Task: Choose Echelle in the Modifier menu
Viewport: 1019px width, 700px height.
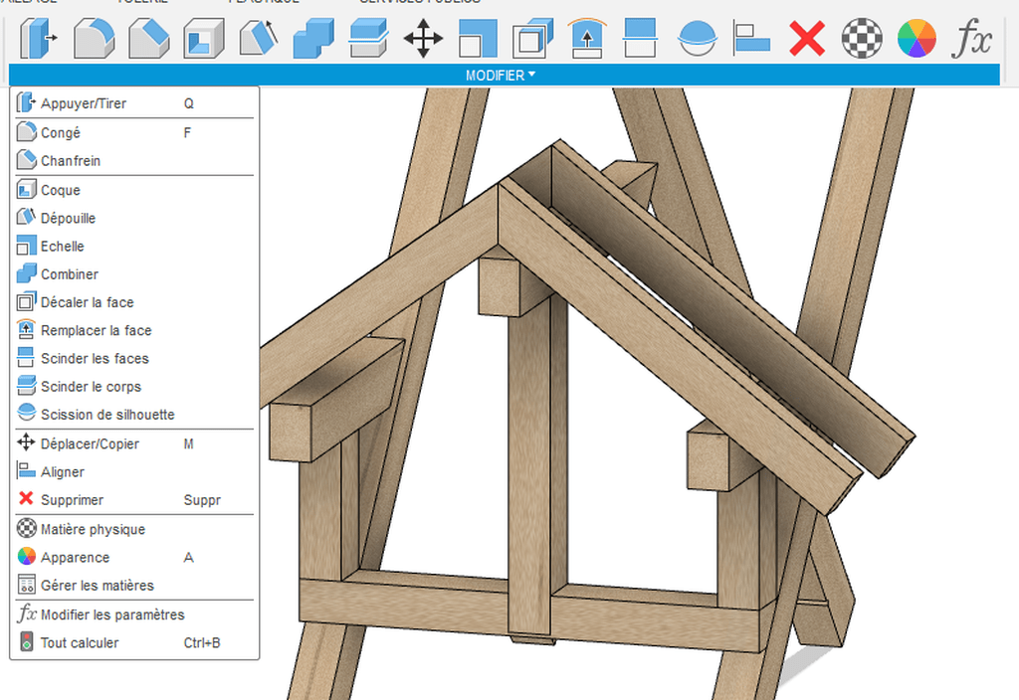Action: [x=134, y=247]
